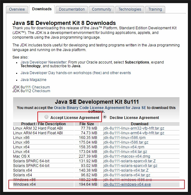
Task: Download jdk-8u111-linux-i586.tar.gz
Action: [x=126, y=142]
